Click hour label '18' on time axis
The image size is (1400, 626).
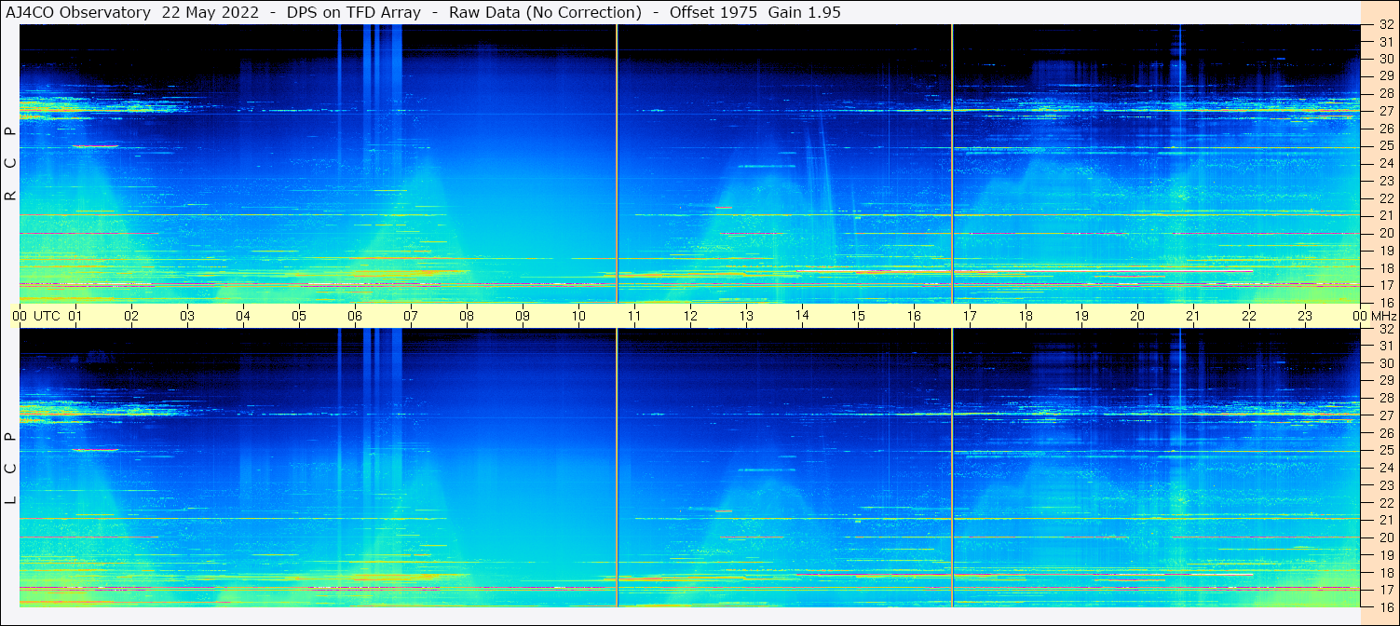click(x=1026, y=316)
